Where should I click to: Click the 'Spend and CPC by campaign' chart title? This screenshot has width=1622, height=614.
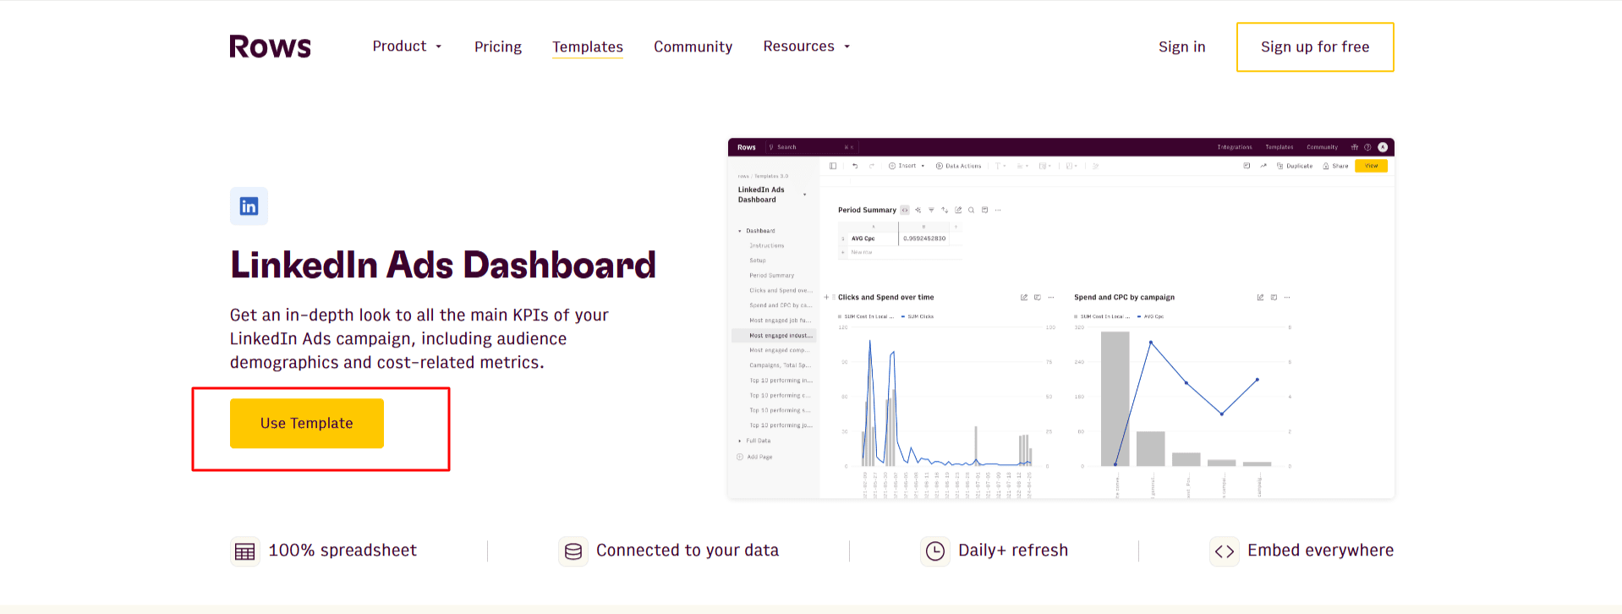click(x=1124, y=298)
